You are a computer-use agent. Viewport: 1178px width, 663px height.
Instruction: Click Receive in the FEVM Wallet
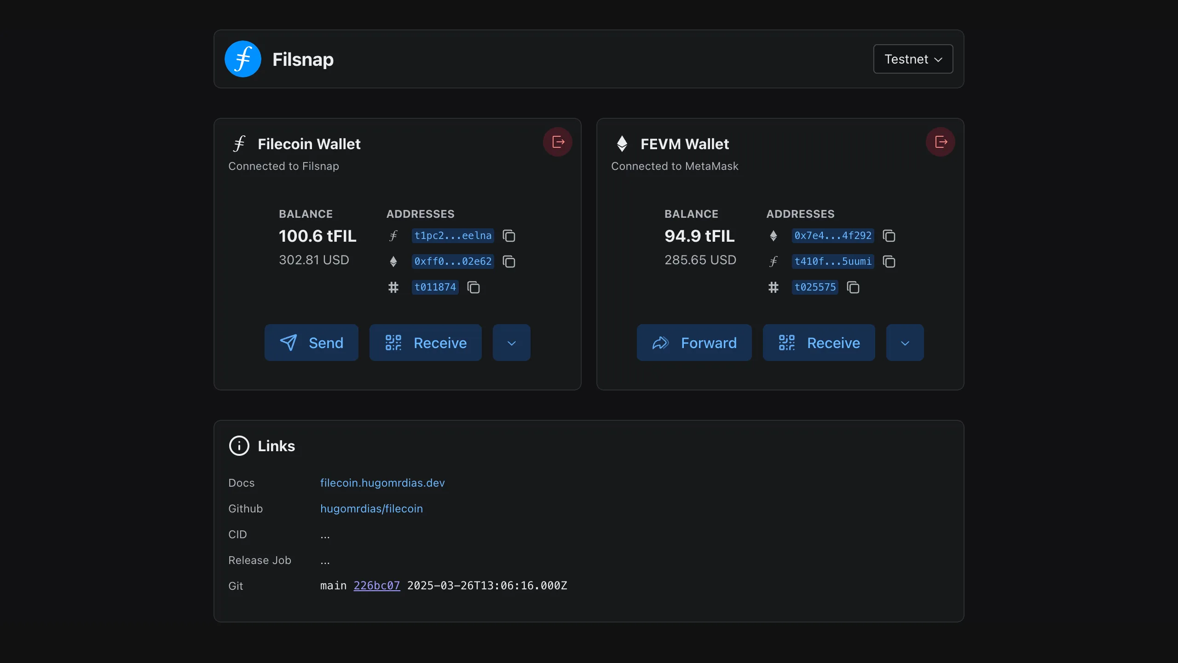coord(819,343)
